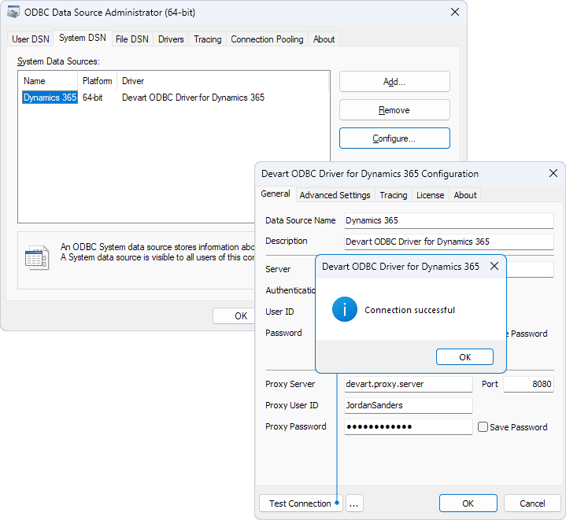566x520 pixels.
Task: Click the Proxy Server field
Action: (x=409, y=384)
